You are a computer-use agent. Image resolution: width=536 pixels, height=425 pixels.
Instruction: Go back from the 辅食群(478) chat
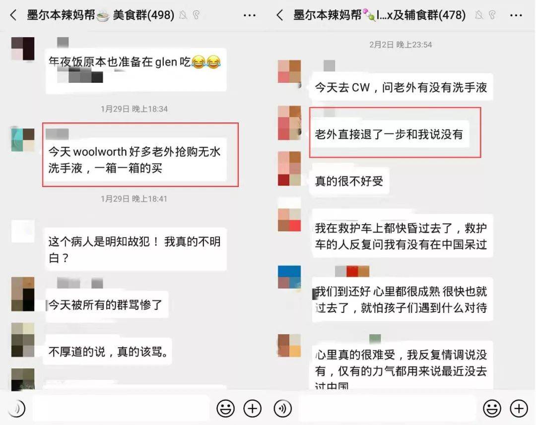tap(279, 15)
